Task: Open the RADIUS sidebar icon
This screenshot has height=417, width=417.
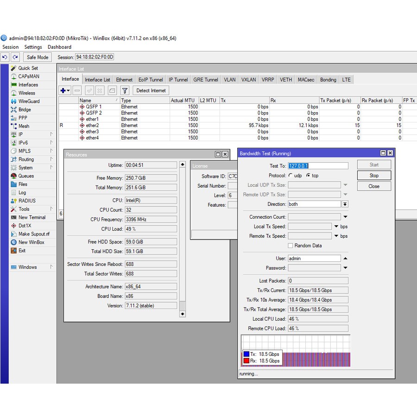Action: pos(14,201)
